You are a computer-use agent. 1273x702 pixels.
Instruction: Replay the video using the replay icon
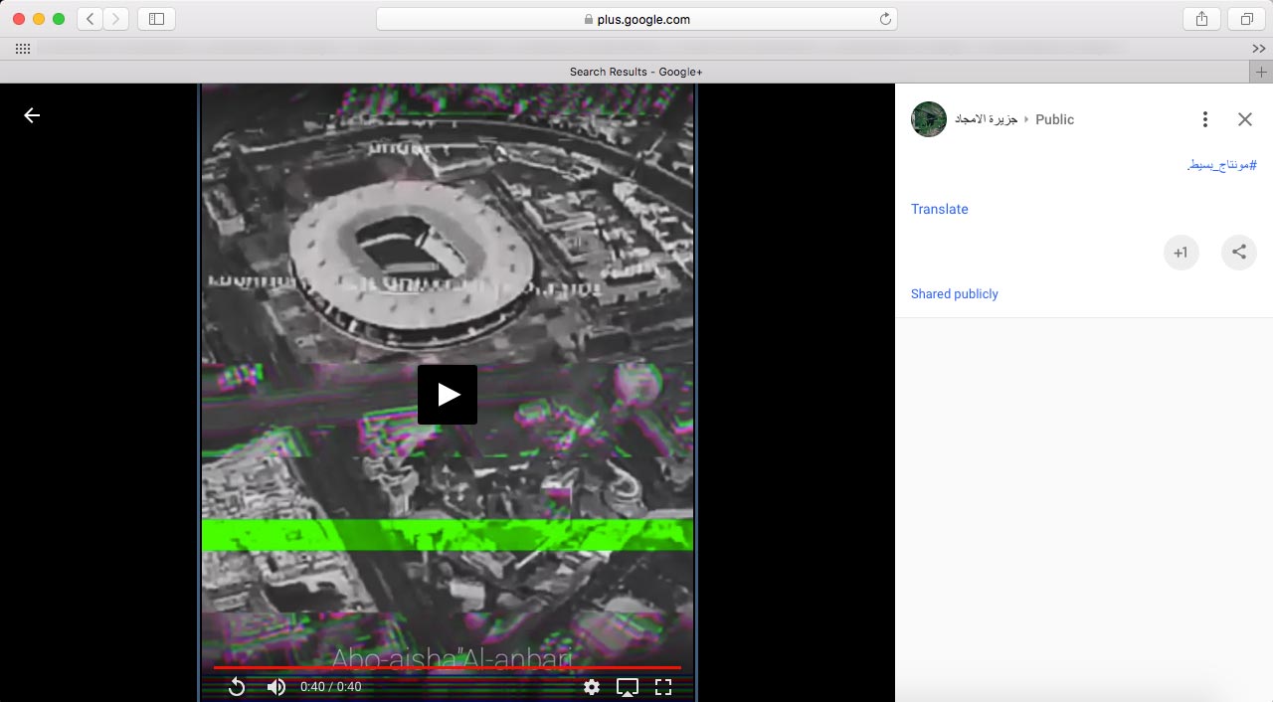(x=237, y=687)
